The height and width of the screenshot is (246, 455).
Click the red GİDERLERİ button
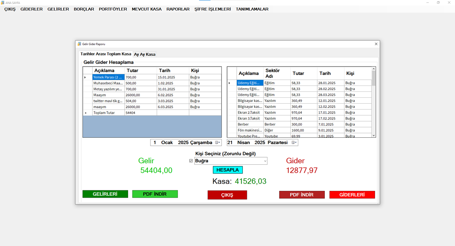[x=352, y=195]
